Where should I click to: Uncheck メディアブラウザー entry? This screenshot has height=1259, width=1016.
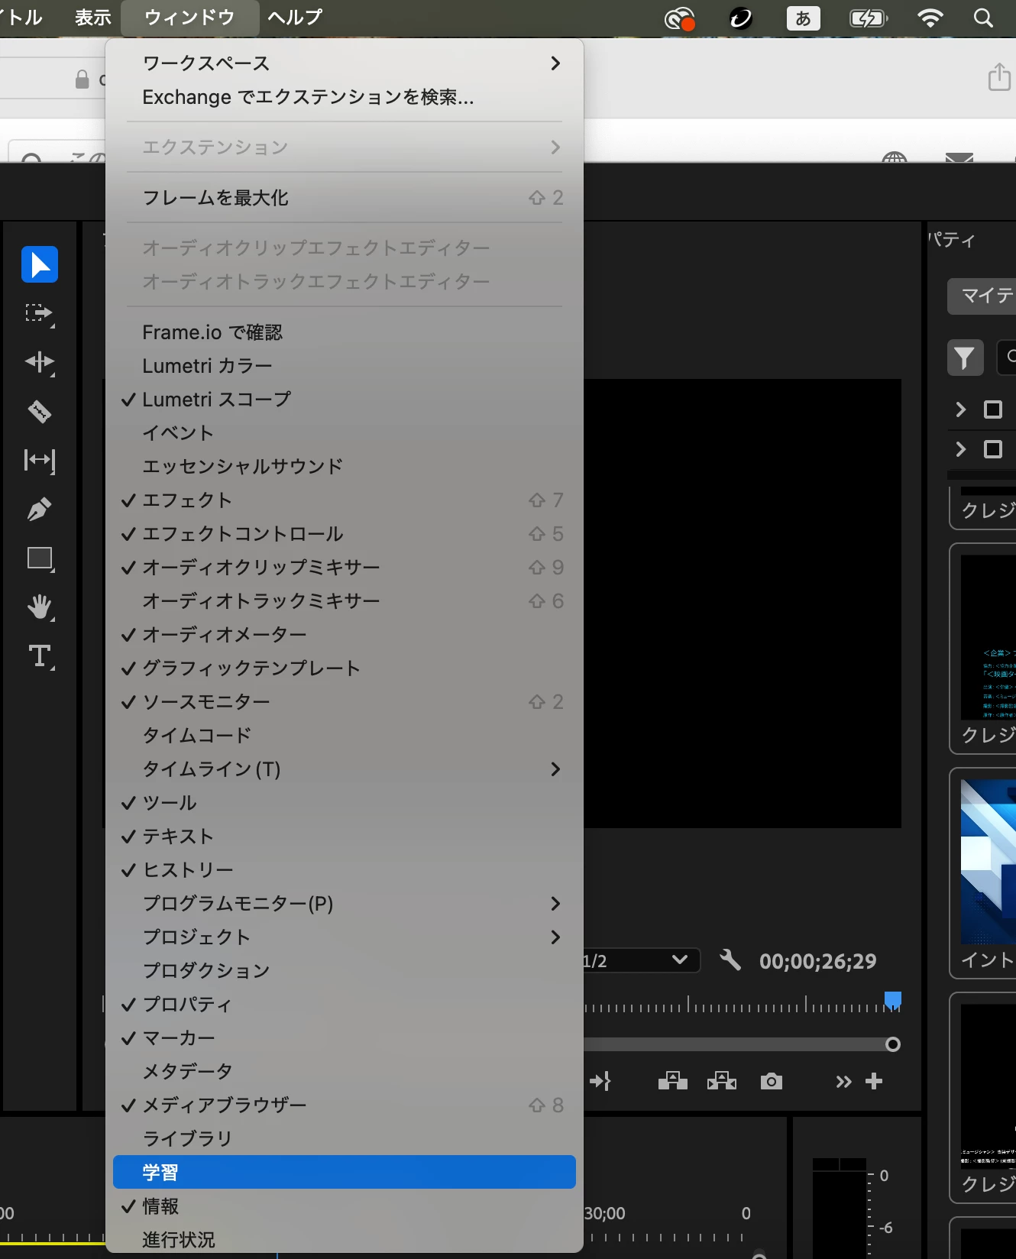[x=344, y=1105]
